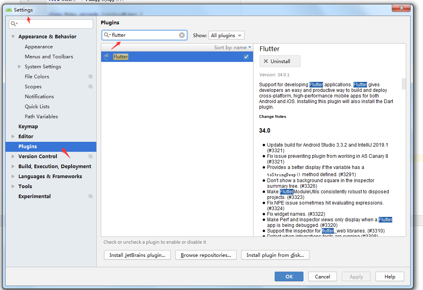Screen dimensions: 423x290
Task: Collapse the Appearance & Behavior section
Action: [x=13, y=36]
